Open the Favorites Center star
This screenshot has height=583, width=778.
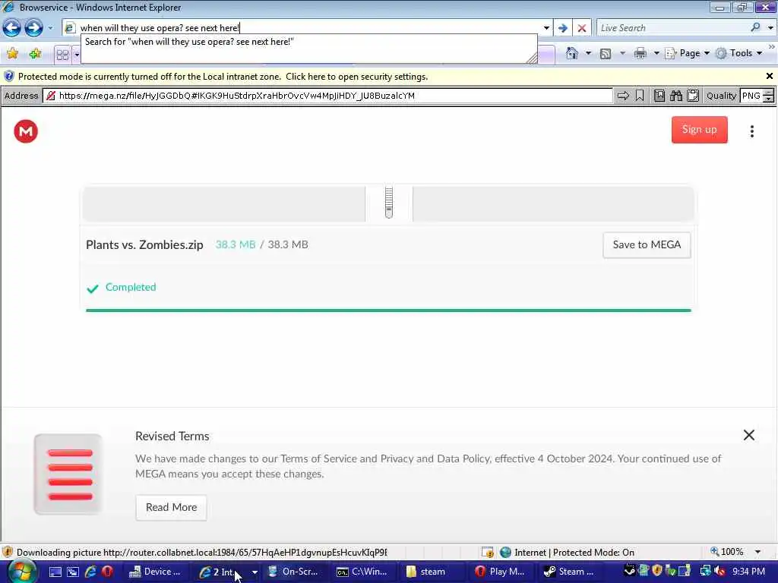click(x=12, y=54)
